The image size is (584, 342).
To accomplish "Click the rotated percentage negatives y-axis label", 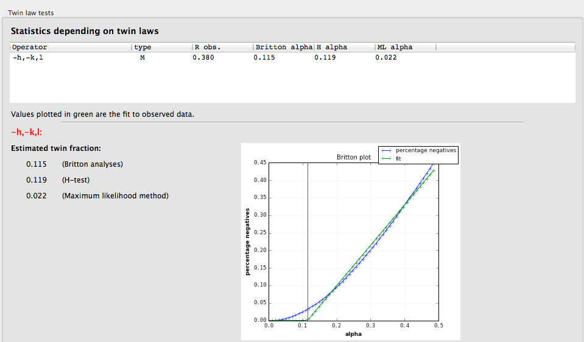I will (248, 242).
